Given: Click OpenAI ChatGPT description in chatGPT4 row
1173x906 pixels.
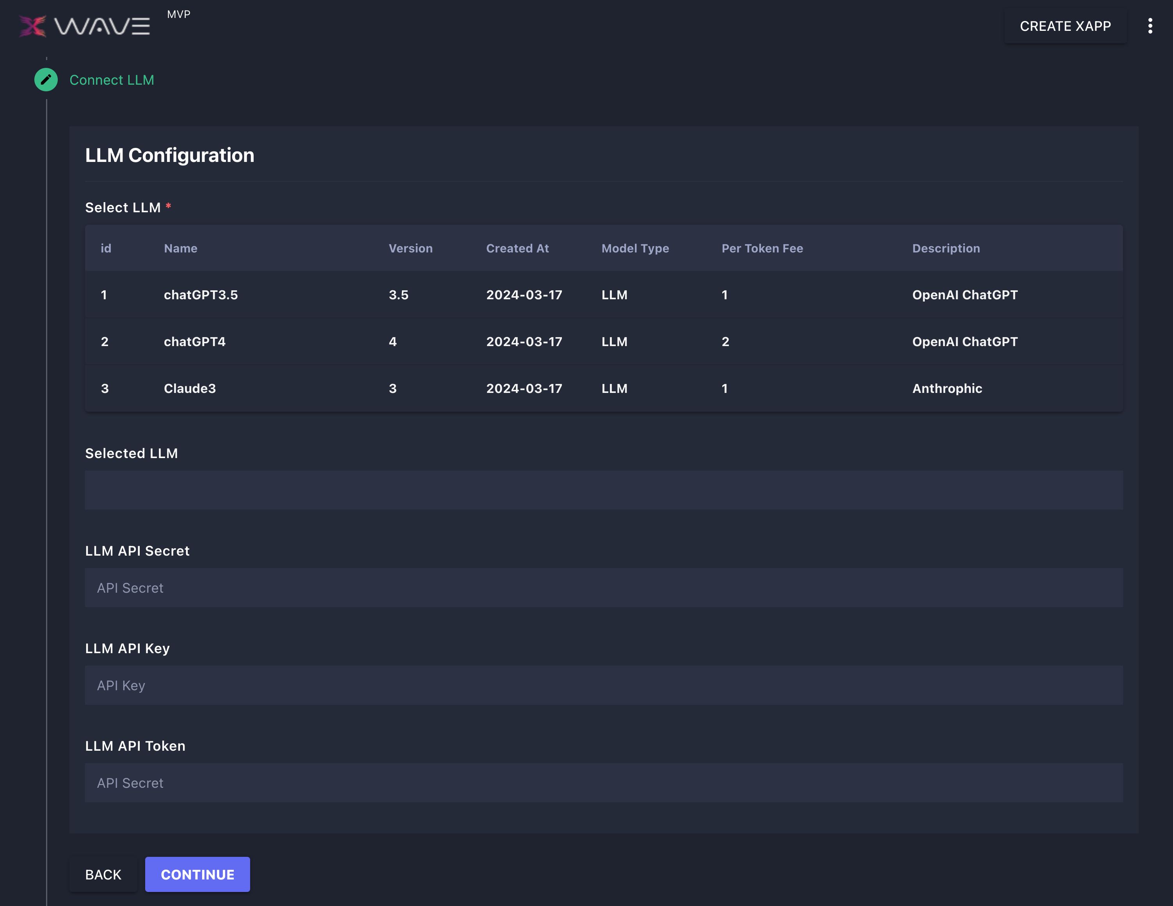Looking at the screenshot, I should 965,341.
